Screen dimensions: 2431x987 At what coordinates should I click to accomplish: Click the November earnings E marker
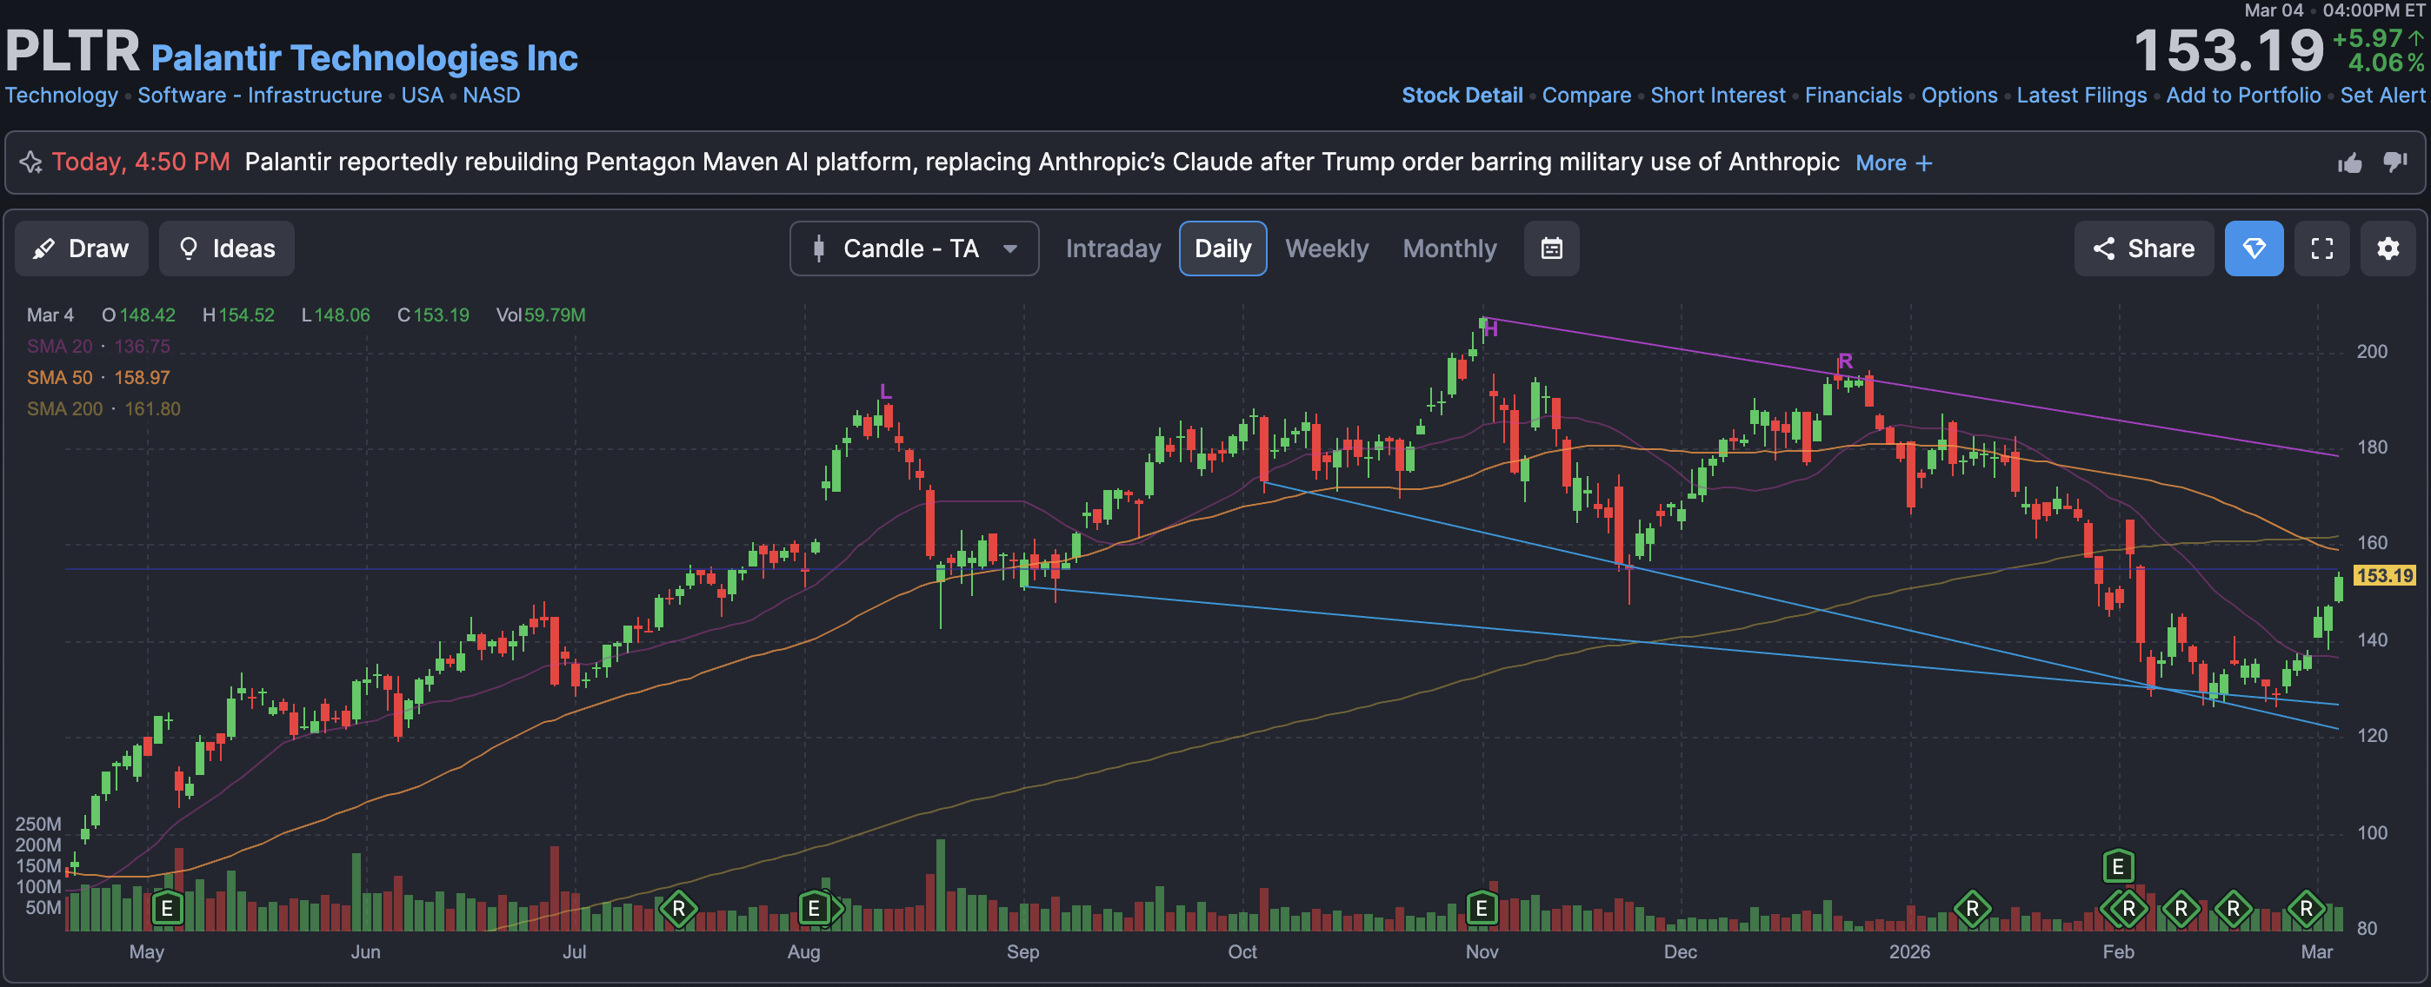click(x=1482, y=909)
